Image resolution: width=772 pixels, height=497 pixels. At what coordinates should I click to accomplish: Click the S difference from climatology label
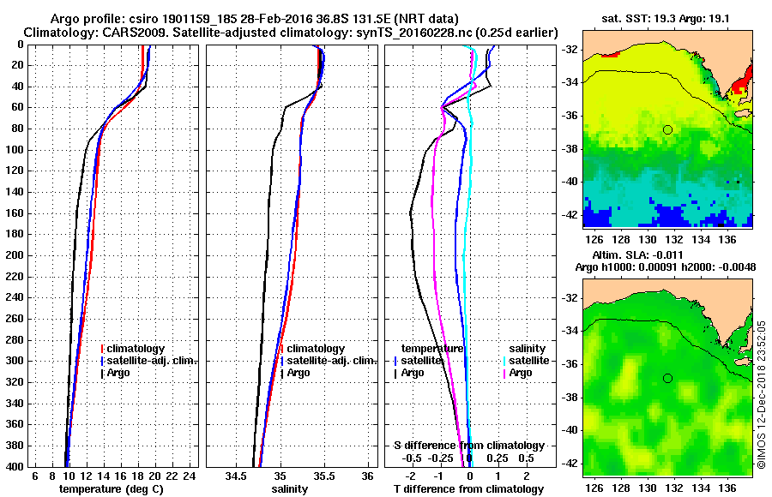point(468,446)
